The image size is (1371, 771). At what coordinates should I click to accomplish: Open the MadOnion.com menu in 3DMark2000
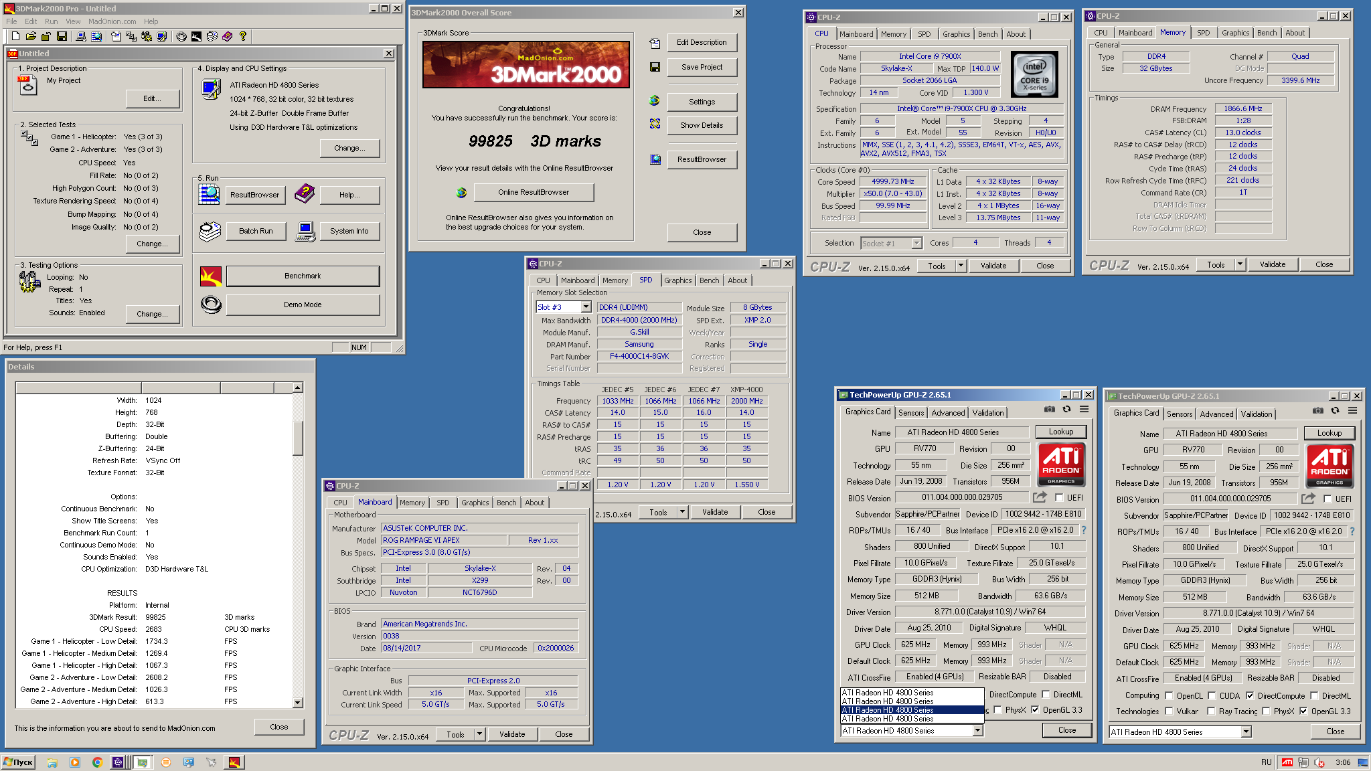[x=112, y=21]
